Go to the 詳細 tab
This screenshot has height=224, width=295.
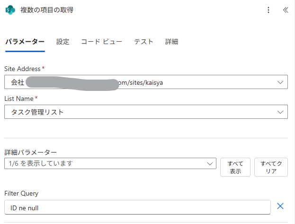click(171, 42)
